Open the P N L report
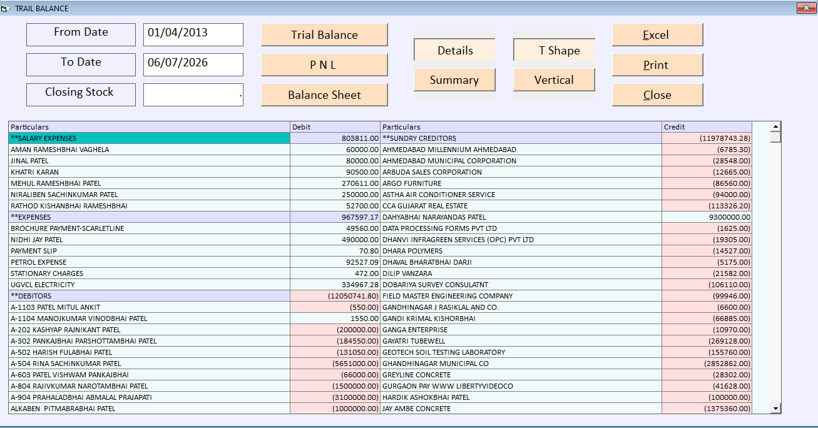The image size is (818, 428). click(x=324, y=65)
